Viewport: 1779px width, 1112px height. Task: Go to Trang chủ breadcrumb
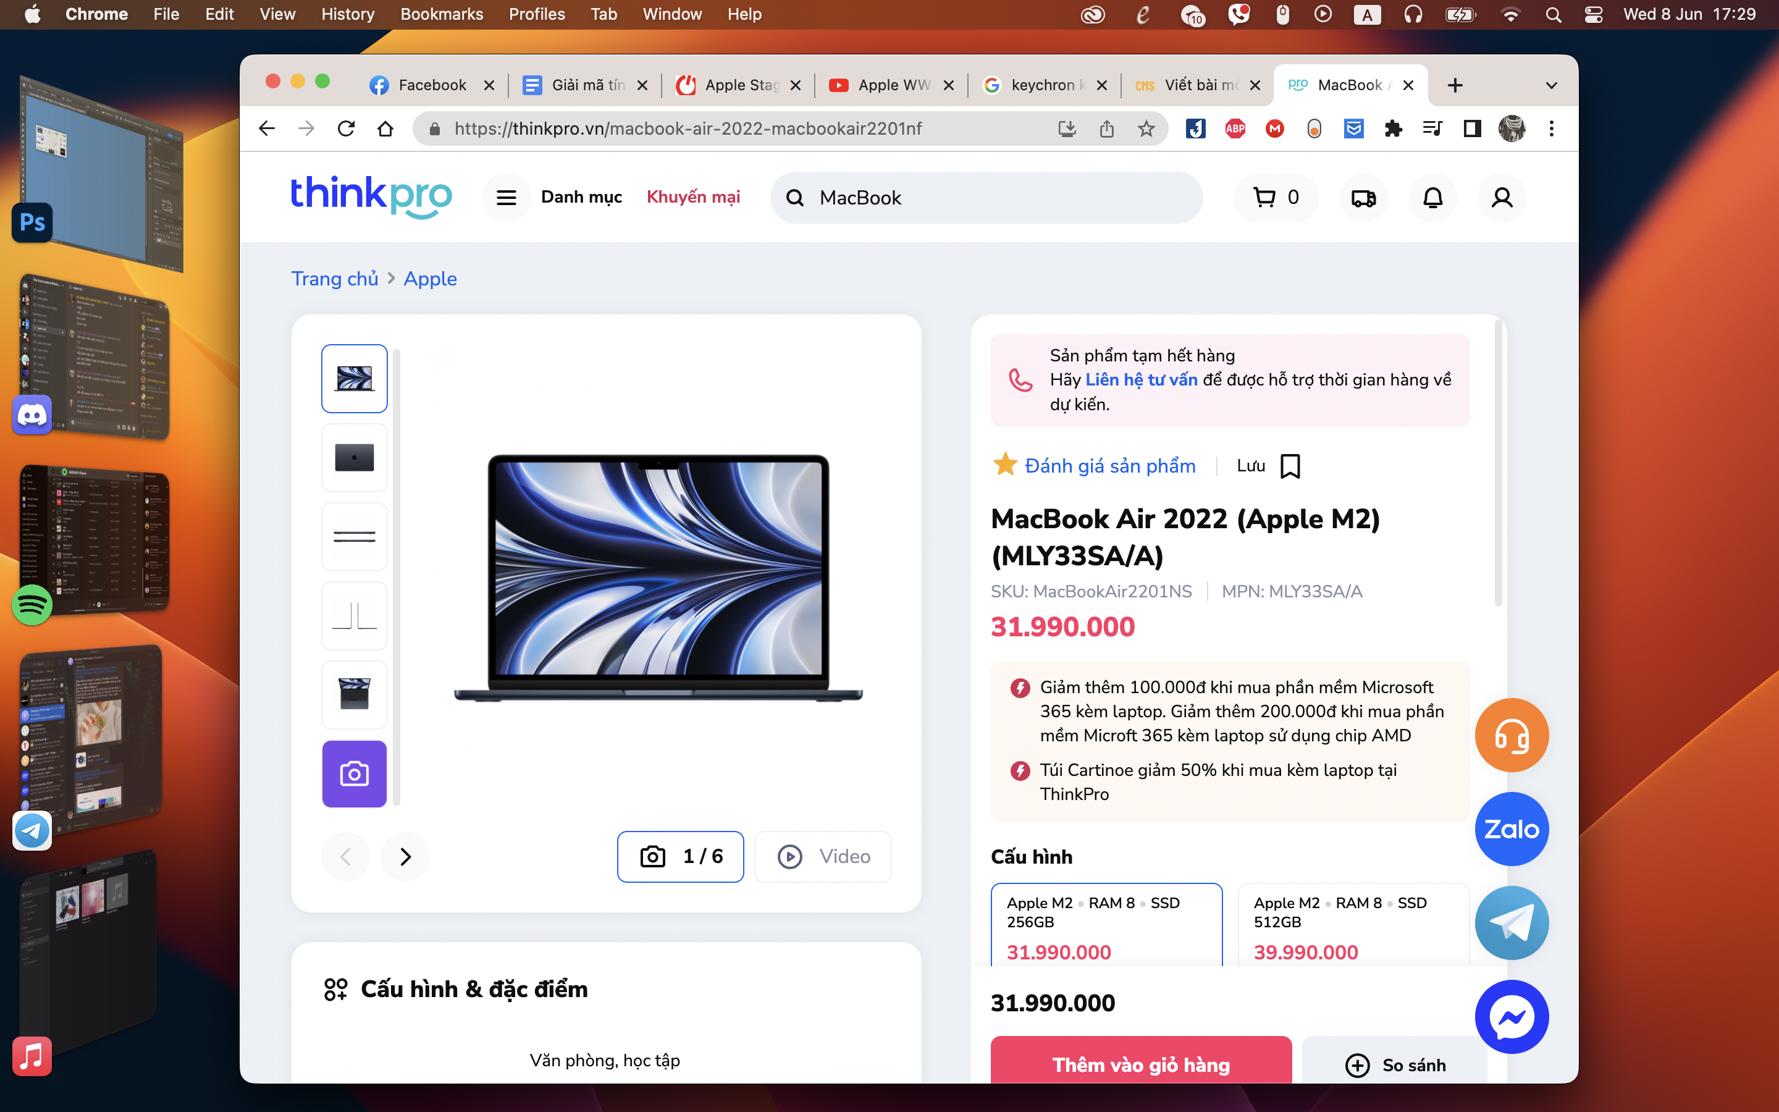coord(334,279)
